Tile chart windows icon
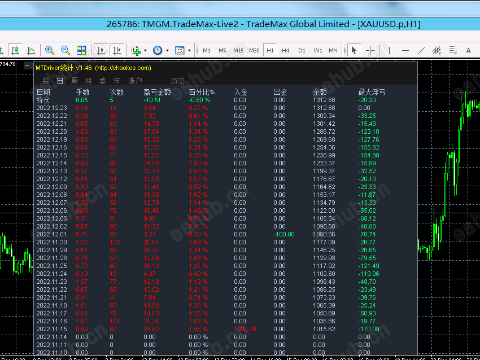This screenshot has height=360, width=480. 81,50
